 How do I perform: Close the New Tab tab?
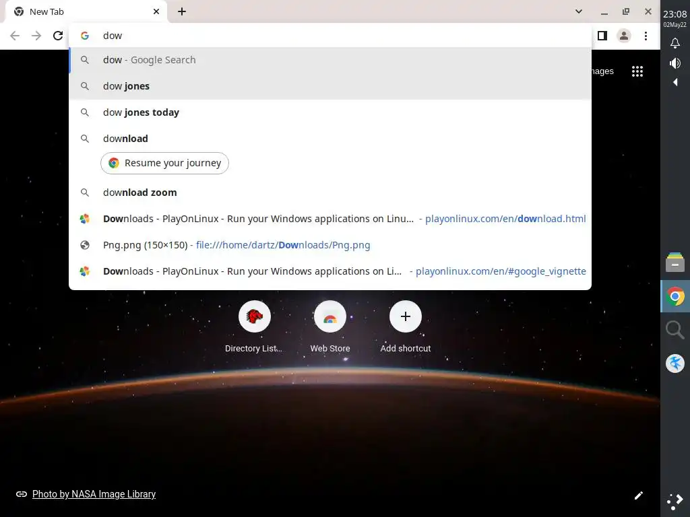156,12
